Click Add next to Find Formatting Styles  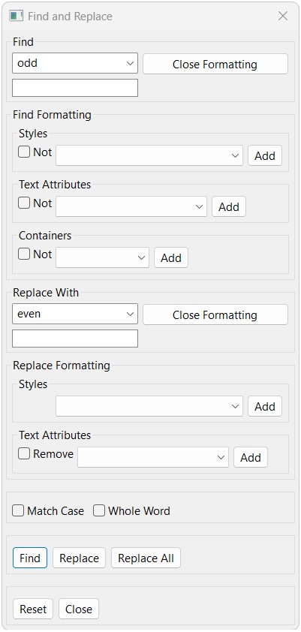click(265, 155)
